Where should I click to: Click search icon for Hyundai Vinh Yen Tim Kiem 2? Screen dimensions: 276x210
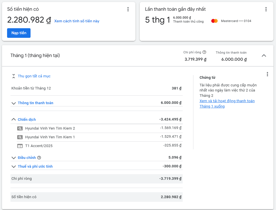click(20, 128)
